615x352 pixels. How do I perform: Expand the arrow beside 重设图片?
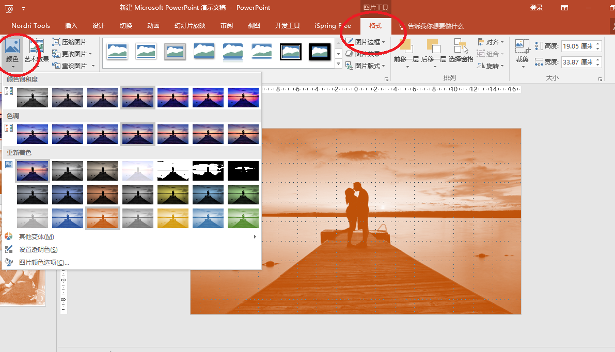coord(93,66)
